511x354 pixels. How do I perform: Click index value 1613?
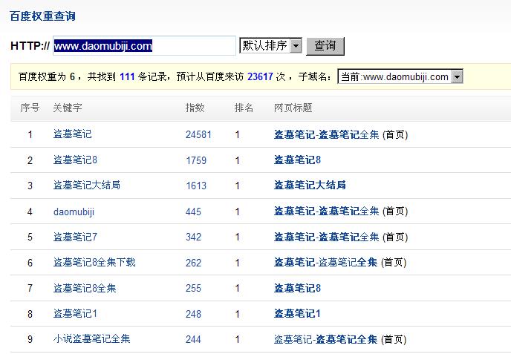(x=196, y=186)
